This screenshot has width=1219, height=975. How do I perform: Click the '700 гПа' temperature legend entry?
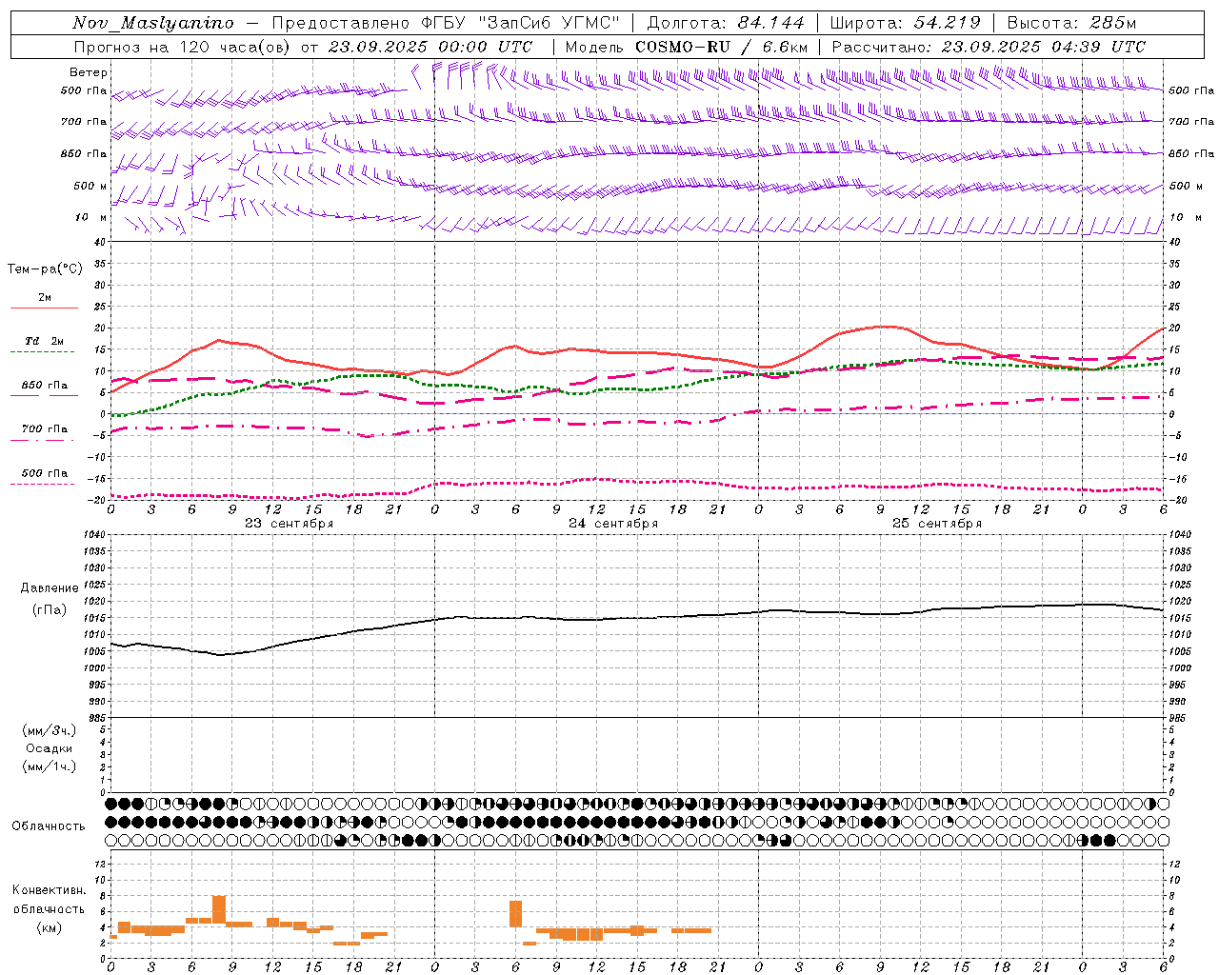tap(45, 429)
